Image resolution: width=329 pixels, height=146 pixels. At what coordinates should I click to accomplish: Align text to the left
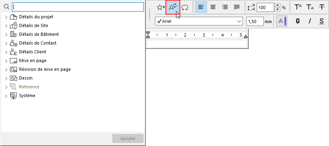coord(201,7)
